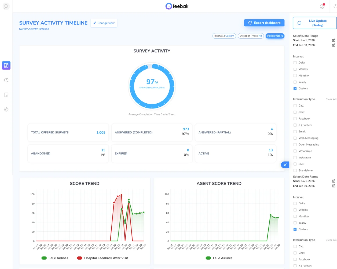Check the second Weekly interval checkbox

point(295,210)
